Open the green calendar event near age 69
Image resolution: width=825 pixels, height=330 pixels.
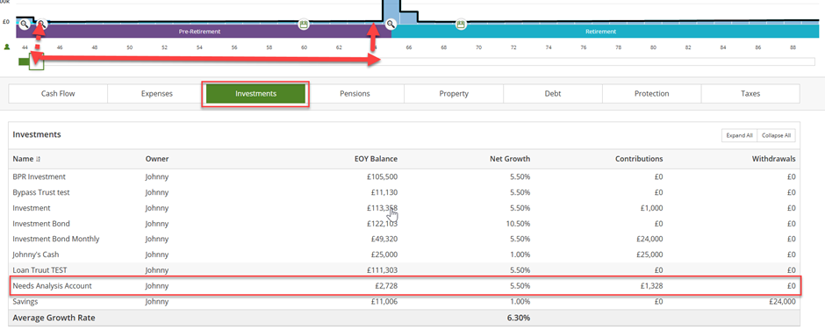click(461, 25)
